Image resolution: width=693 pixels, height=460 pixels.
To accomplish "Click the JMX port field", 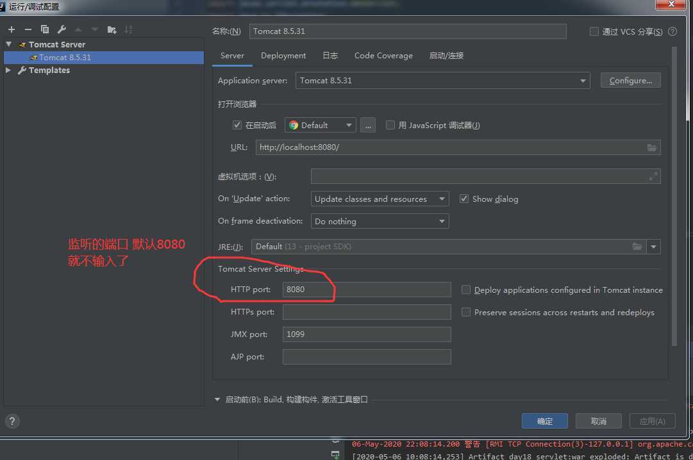I will 367,334.
